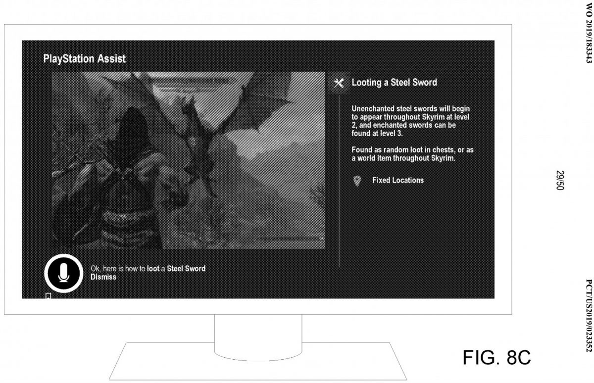Dismiss the assistant message
Screen dimensions: 594x383
click(x=103, y=277)
